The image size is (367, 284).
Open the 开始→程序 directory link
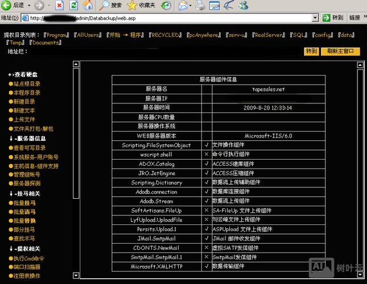pyautogui.click(x=125, y=35)
